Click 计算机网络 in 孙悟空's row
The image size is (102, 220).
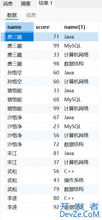[x=80, y=82]
